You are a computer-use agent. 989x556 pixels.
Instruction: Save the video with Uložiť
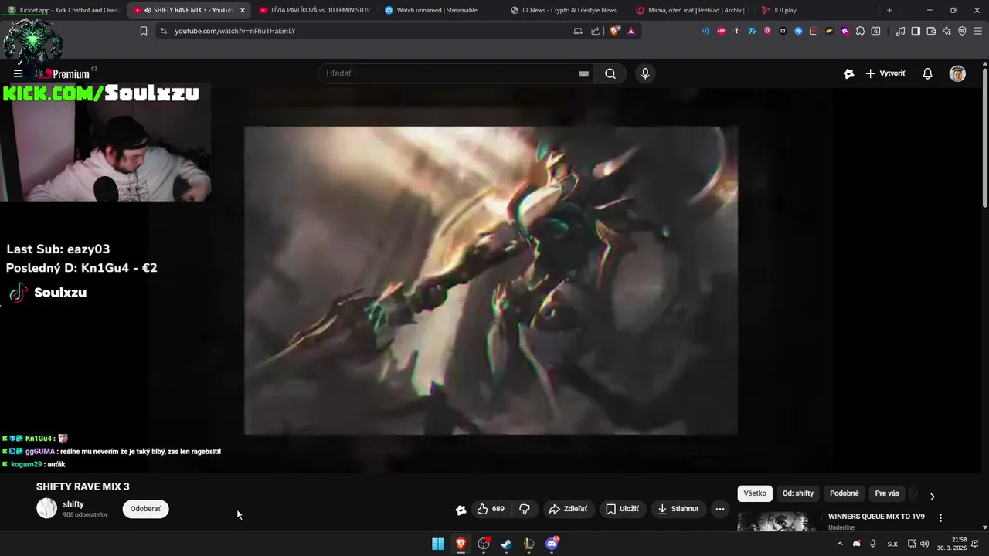pos(622,509)
